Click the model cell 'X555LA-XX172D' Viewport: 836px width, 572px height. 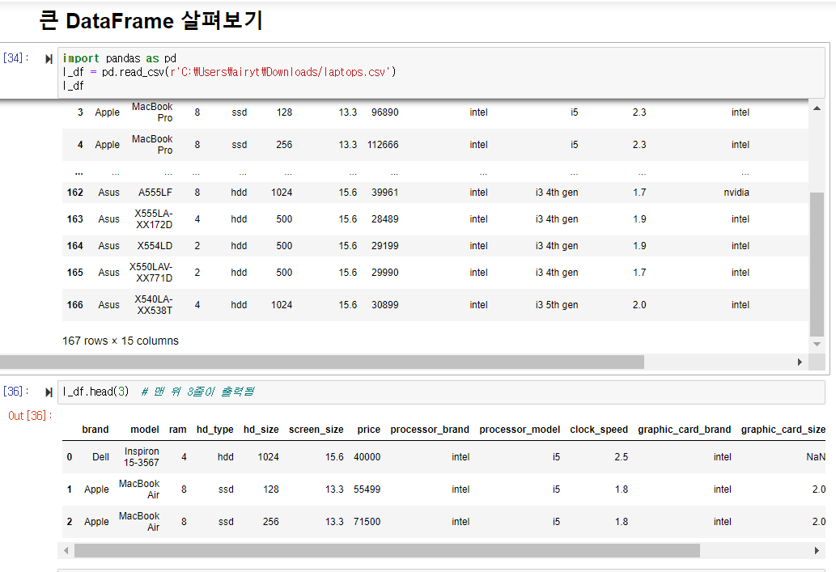pyautogui.click(x=154, y=219)
